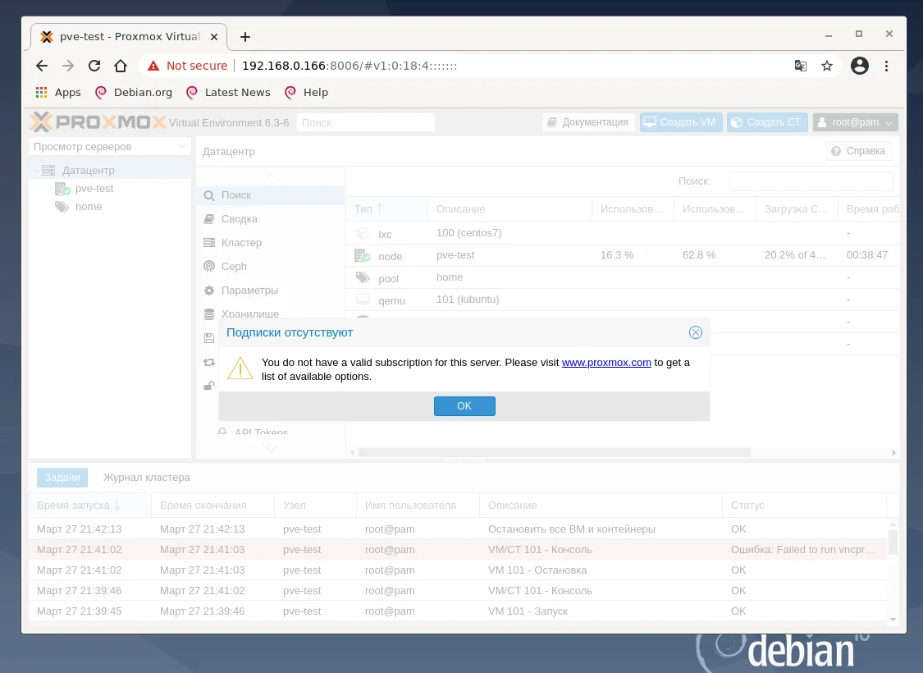
Task: Open the root@pam user menu
Action: coord(855,121)
